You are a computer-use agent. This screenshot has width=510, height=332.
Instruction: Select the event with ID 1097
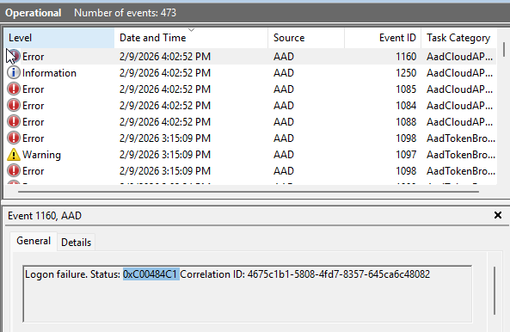(250, 155)
